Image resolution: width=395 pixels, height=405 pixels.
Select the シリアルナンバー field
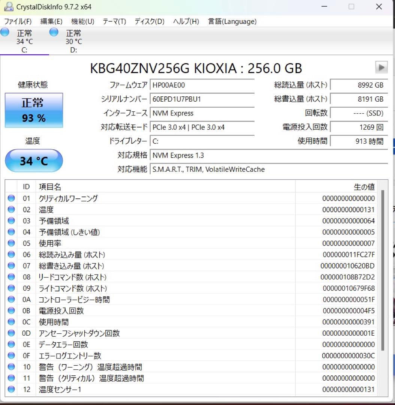(x=202, y=99)
